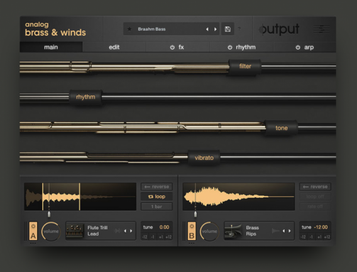
Task: Open the Flute Trill Lead source browser thumbnail
Action: click(x=75, y=231)
